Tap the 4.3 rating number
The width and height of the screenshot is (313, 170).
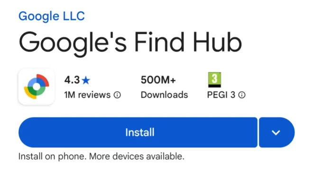(x=72, y=80)
